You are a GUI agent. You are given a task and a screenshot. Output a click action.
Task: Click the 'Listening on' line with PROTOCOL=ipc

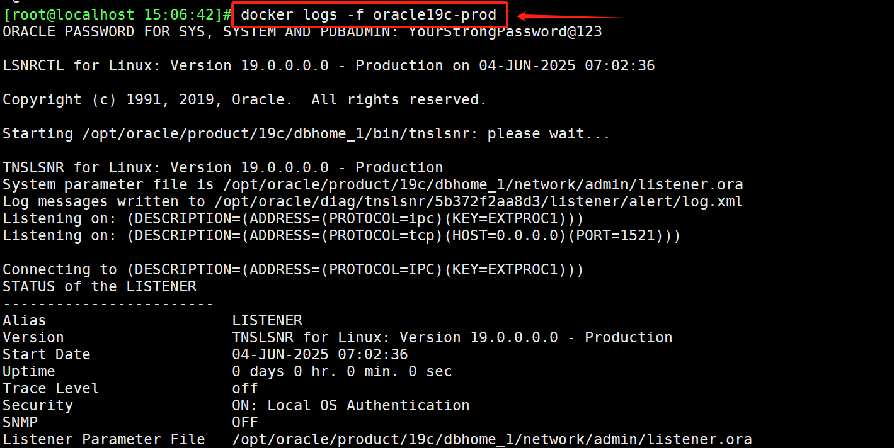[x=293, y=218]
